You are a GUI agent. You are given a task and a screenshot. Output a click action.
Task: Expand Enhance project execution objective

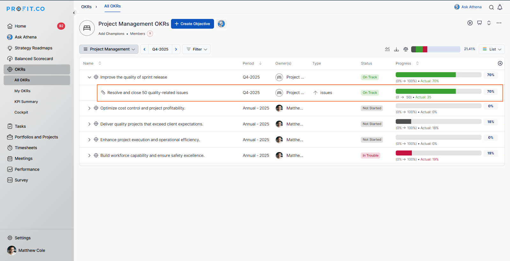pyautogui.click(x=89, y=140)
